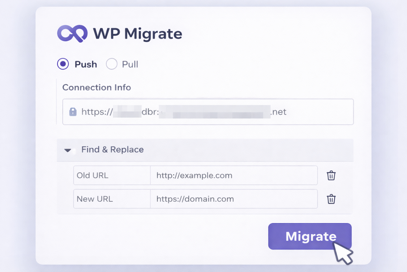Click the trash icon beside http://example.com
This screenshot has height=272, width=407.
click(331, 175)
